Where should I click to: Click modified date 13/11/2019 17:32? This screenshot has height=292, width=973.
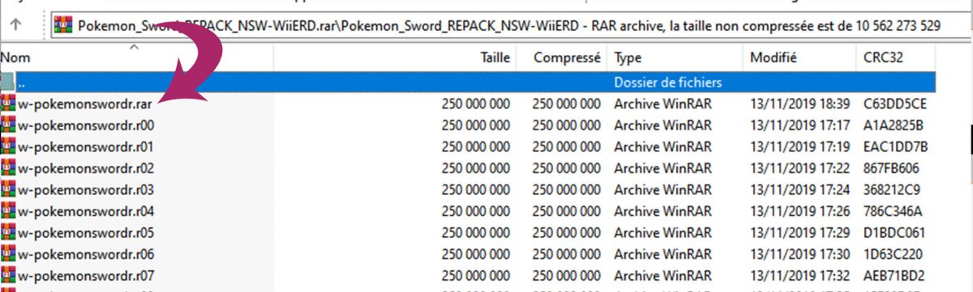[x=799, y=276]
